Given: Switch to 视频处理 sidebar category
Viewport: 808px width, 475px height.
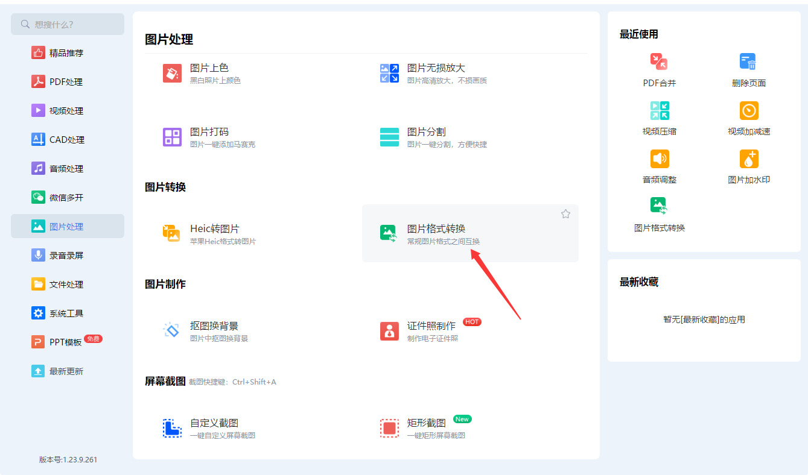Looking at the screenshot, I should click(x=68, y=111).
